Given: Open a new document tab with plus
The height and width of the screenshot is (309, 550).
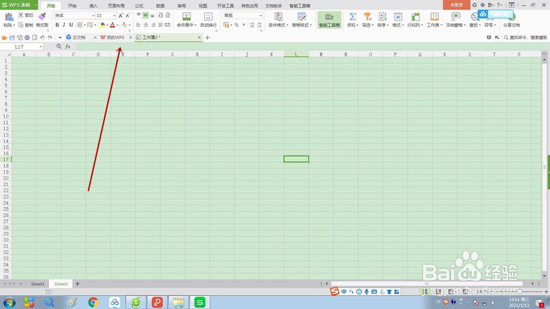Looking at the screenshot, I should [x=208, y=38].
